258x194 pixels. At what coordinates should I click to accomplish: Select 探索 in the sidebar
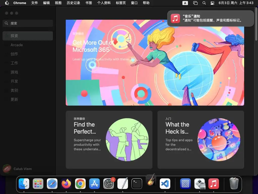tap(28, 36)
